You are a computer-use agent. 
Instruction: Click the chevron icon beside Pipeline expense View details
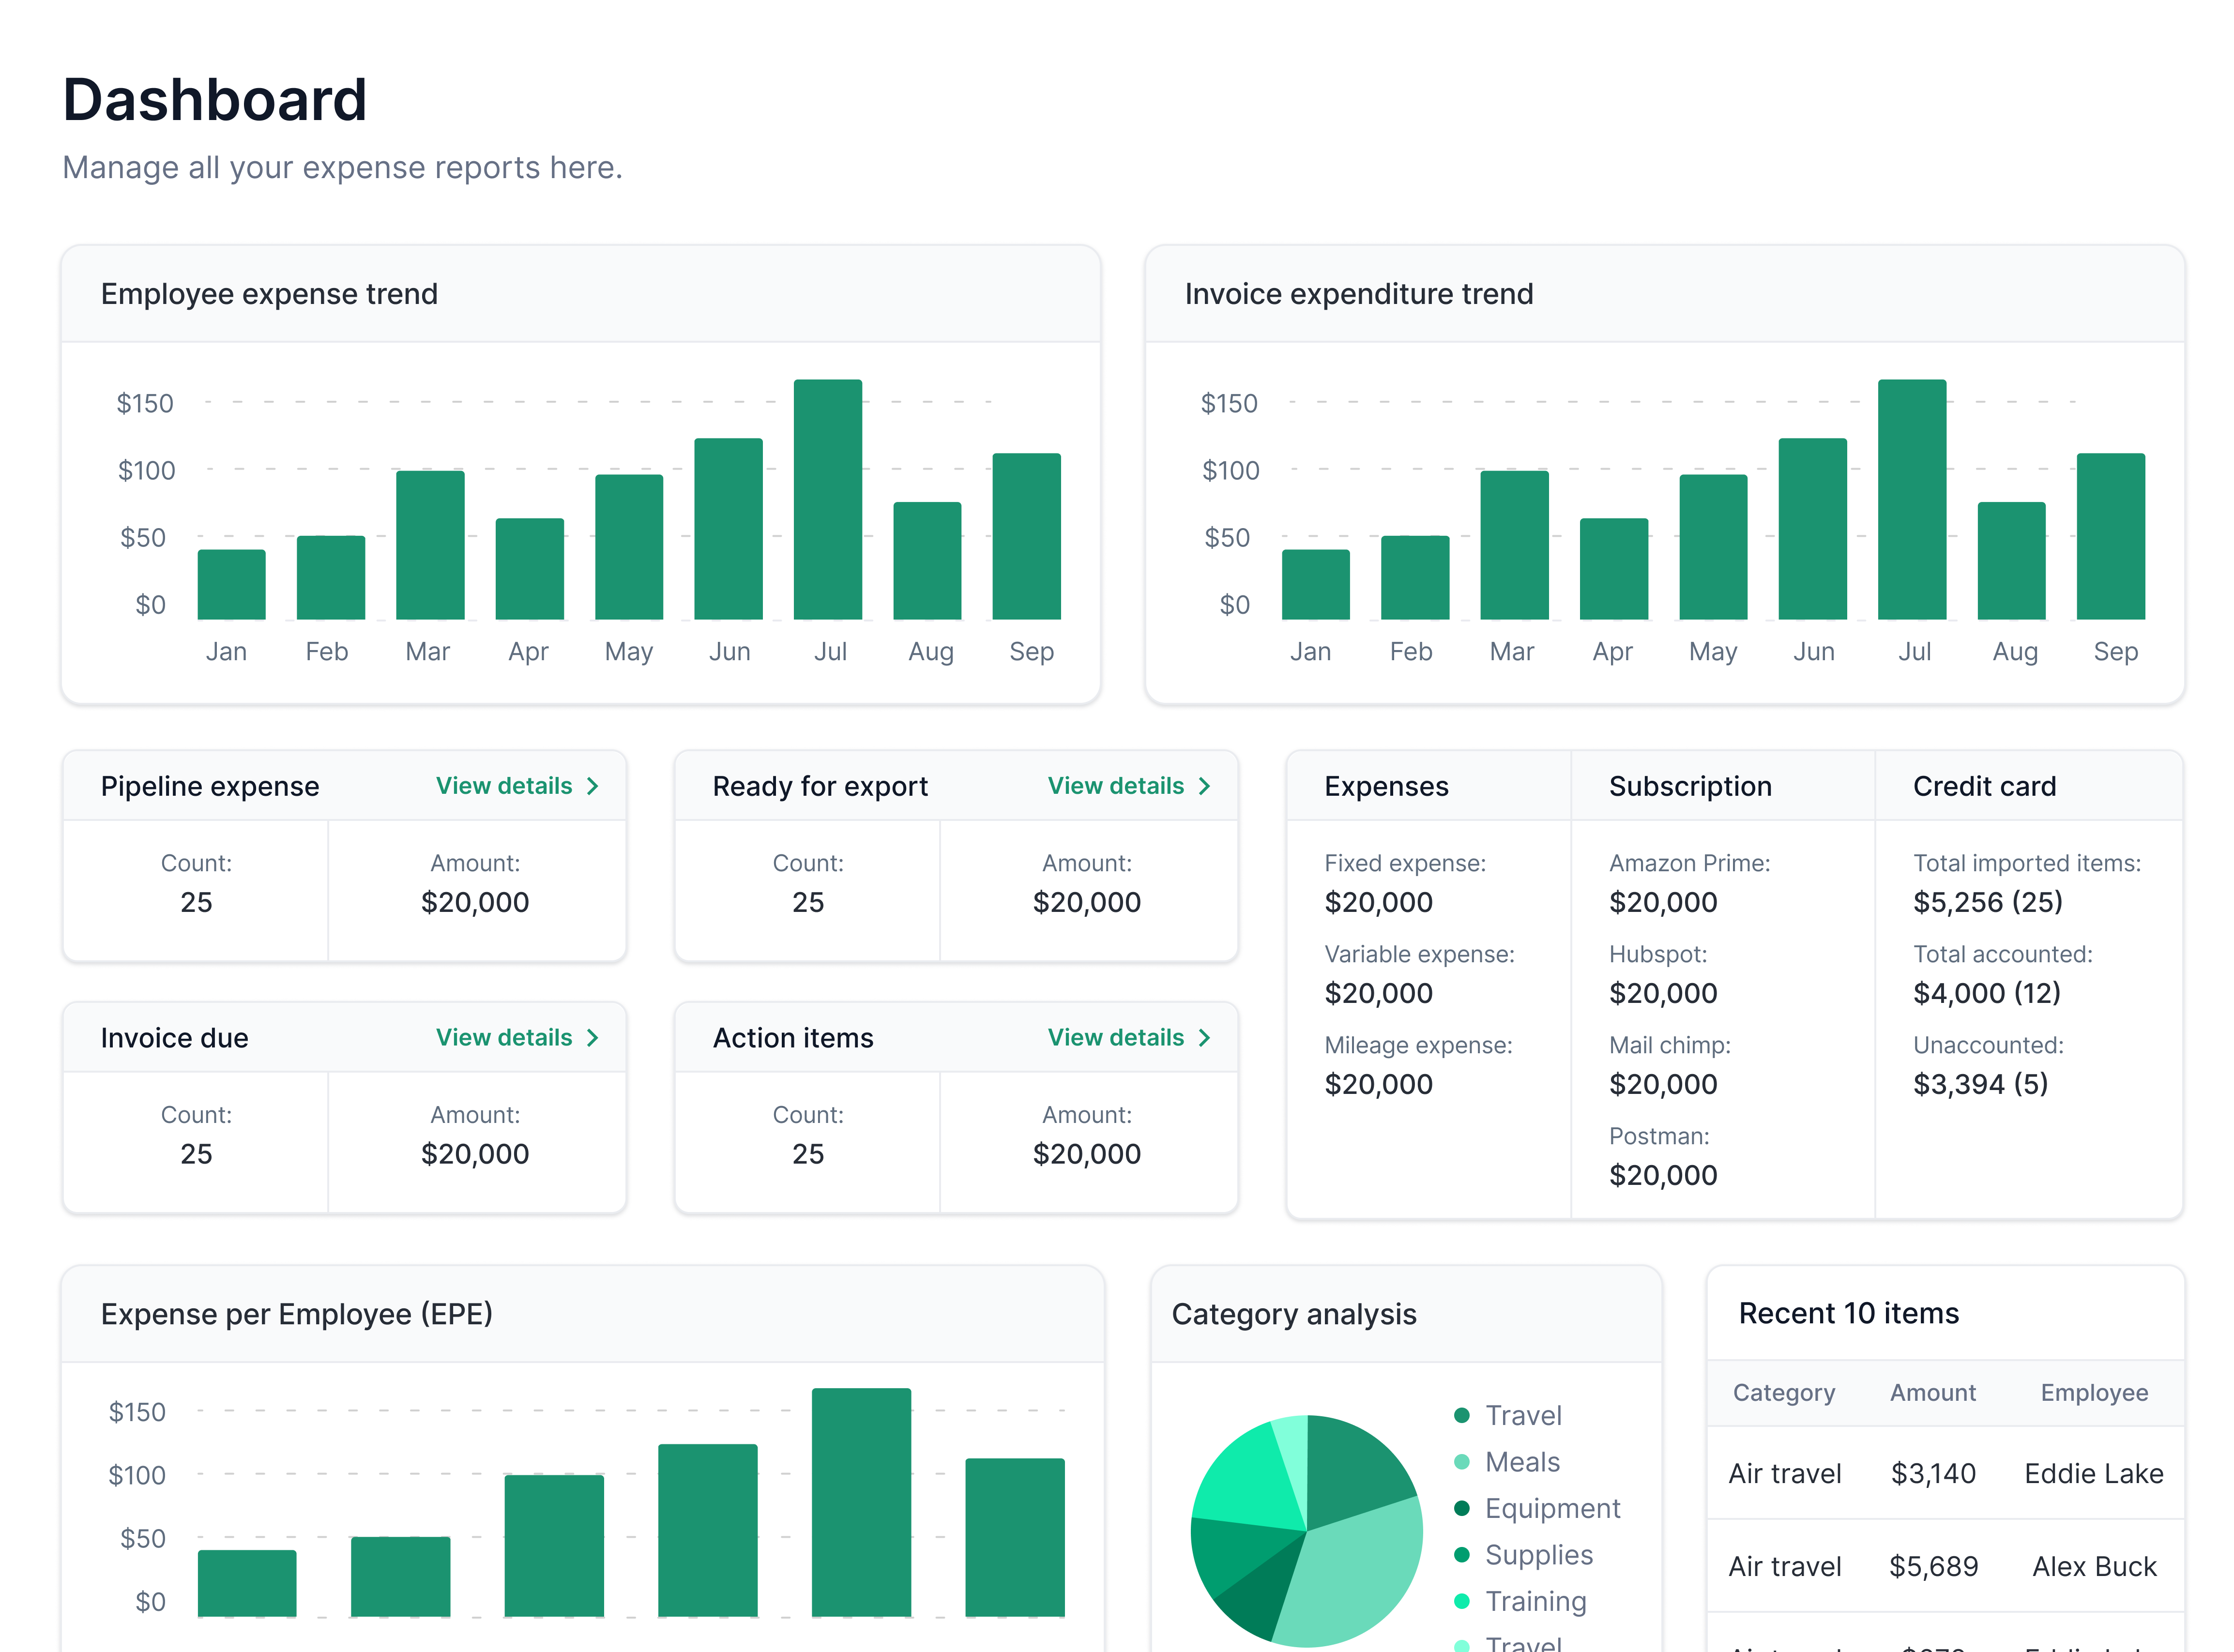(592, 786)
